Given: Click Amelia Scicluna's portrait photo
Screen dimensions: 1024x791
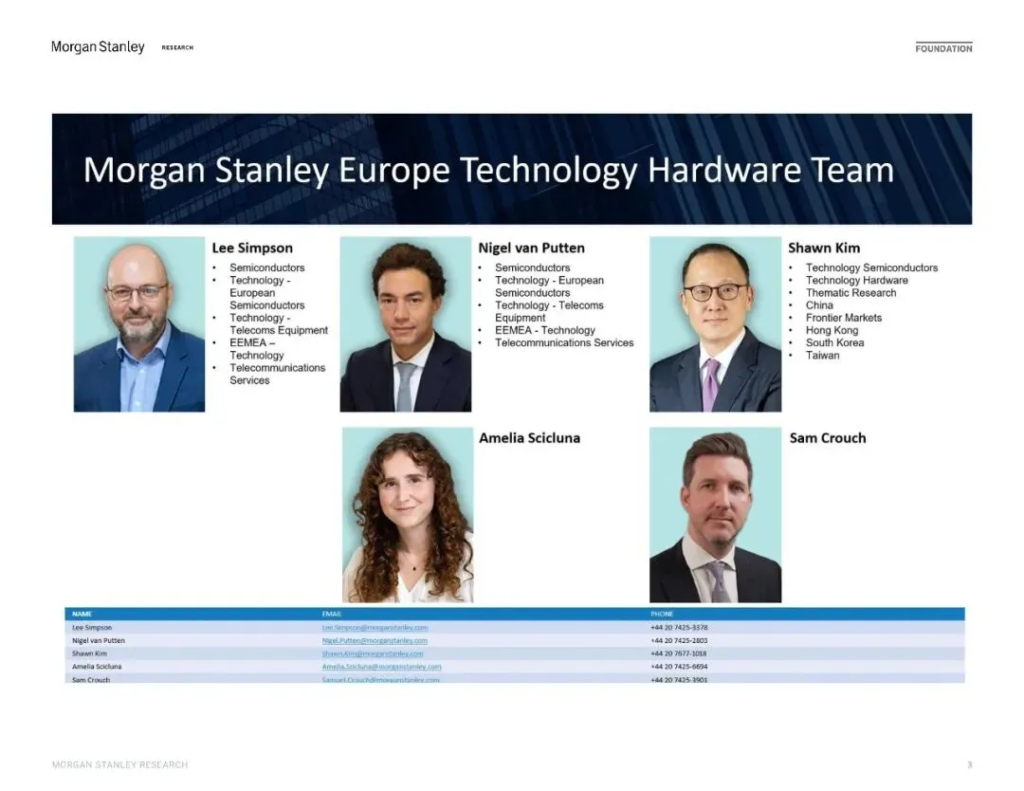Looking at the screenshot, I should 408,515.
